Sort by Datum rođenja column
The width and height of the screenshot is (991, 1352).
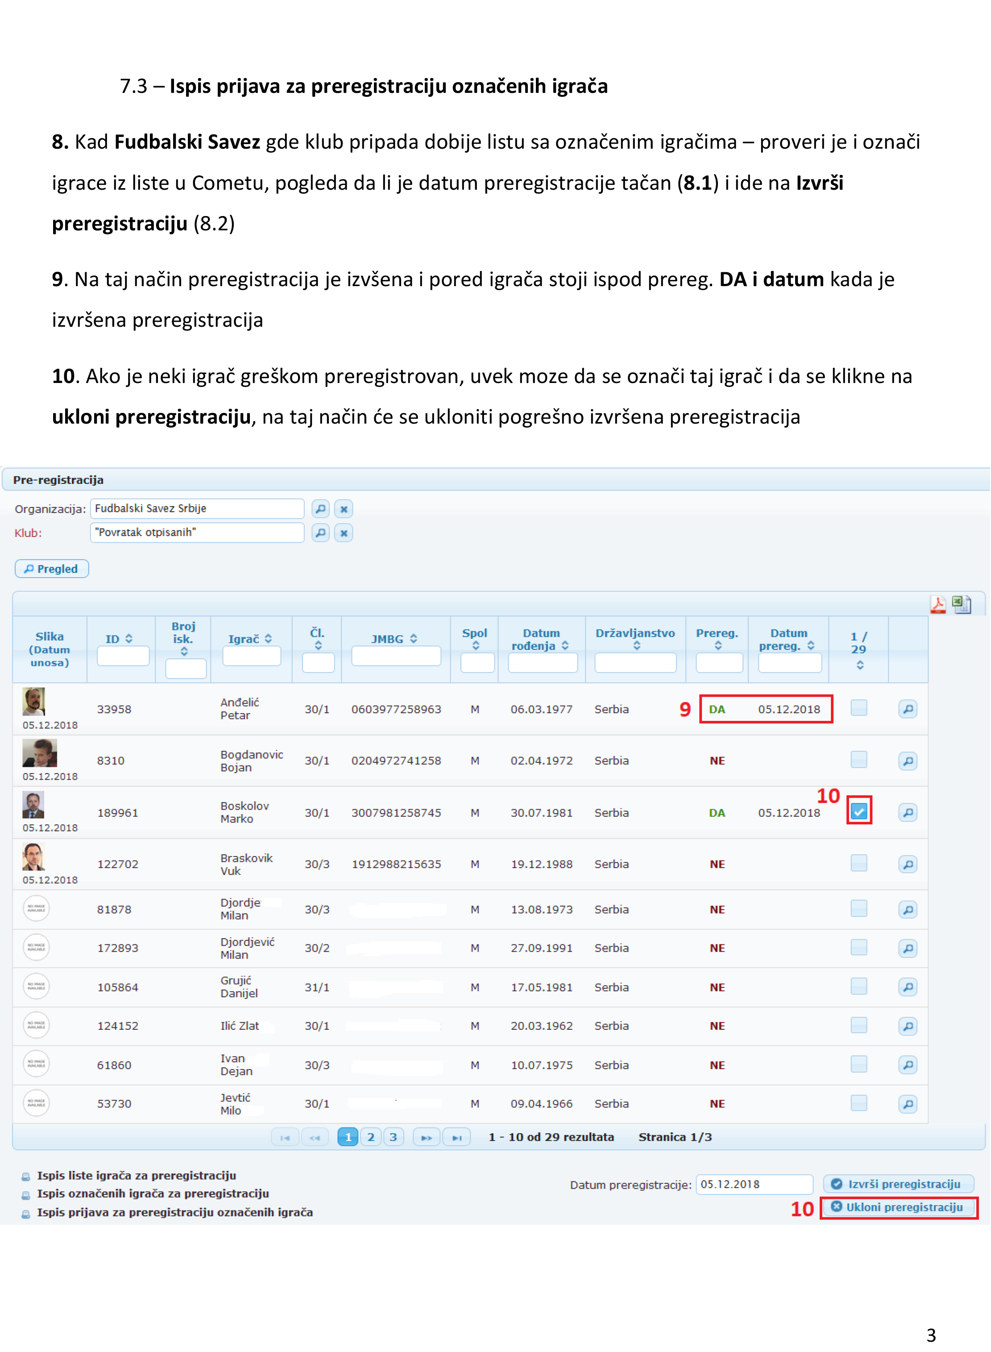[565, 646]
